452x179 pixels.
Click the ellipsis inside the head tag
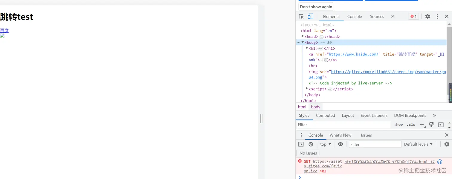(321, 37)
